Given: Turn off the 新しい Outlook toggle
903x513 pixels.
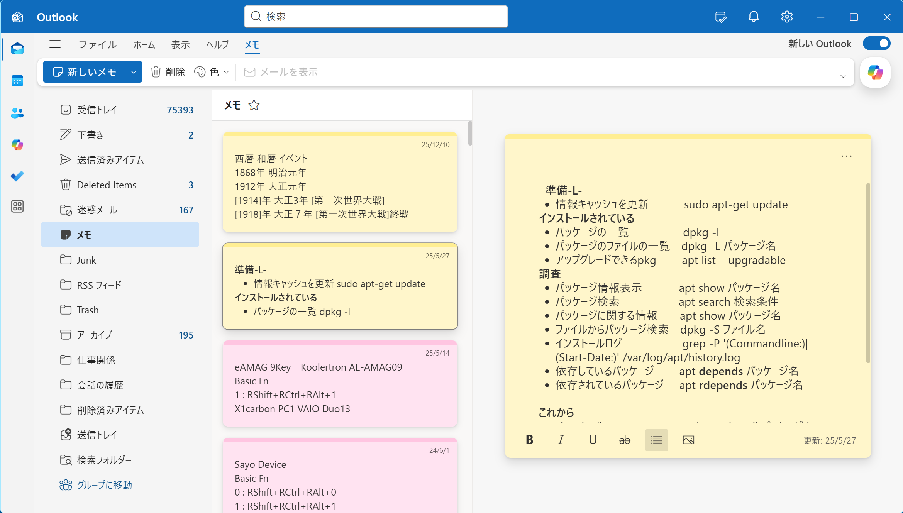Looking at the screenshot, I should coord(876,44).
